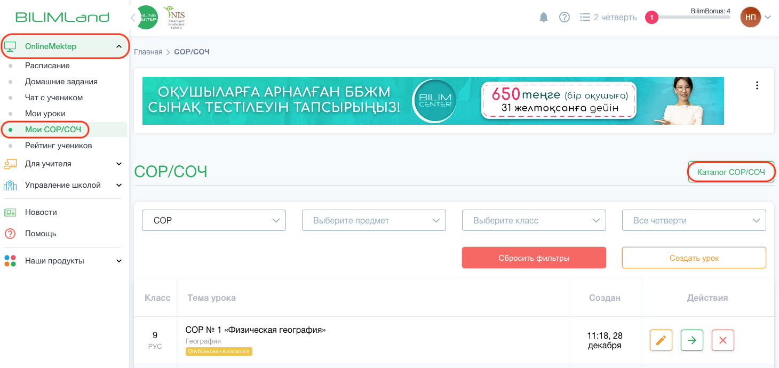Image resolution: width=779 pixels, height=368 pixels.
Task: Click the OnlineMektep monitor icon
Action: click(10, 46)
